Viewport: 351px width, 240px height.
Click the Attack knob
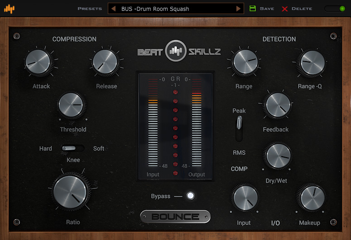(x=38, y=62)
